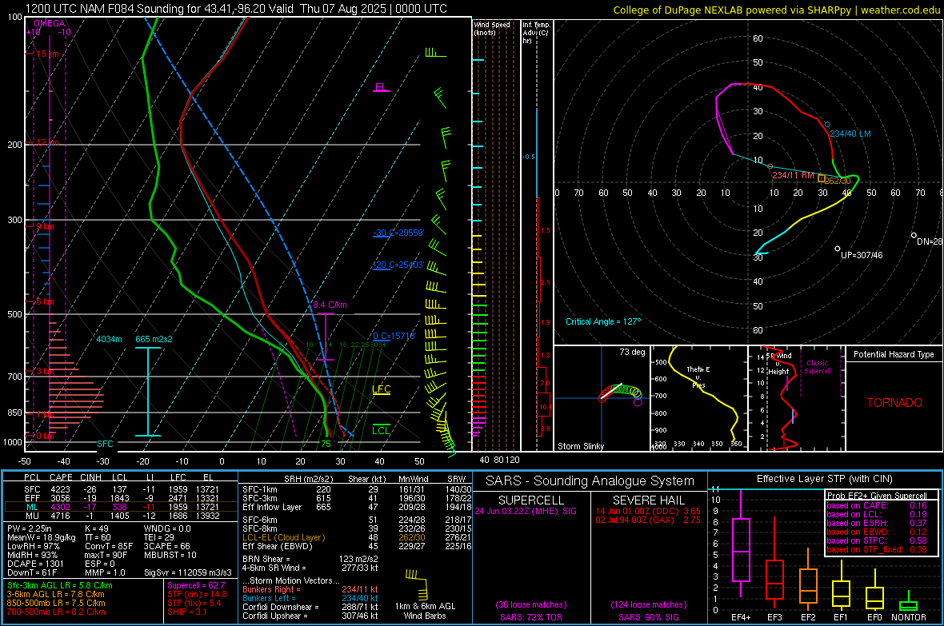Click the 'SARS: 72% TOR' result

point(530,617)
